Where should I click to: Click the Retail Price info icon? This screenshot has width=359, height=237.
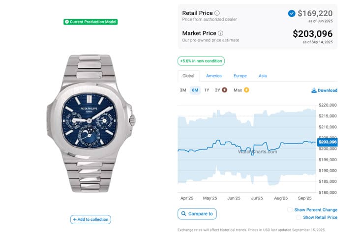click(217, 13)
